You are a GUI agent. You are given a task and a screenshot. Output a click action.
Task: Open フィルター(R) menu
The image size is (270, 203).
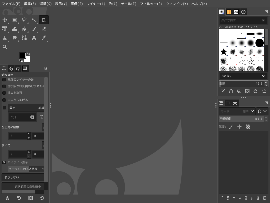click(151, 4)
